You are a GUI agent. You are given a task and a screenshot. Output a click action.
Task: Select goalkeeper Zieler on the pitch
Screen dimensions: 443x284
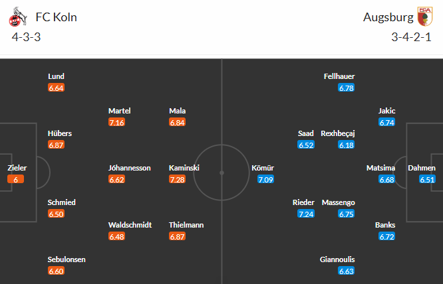point(17,168)
